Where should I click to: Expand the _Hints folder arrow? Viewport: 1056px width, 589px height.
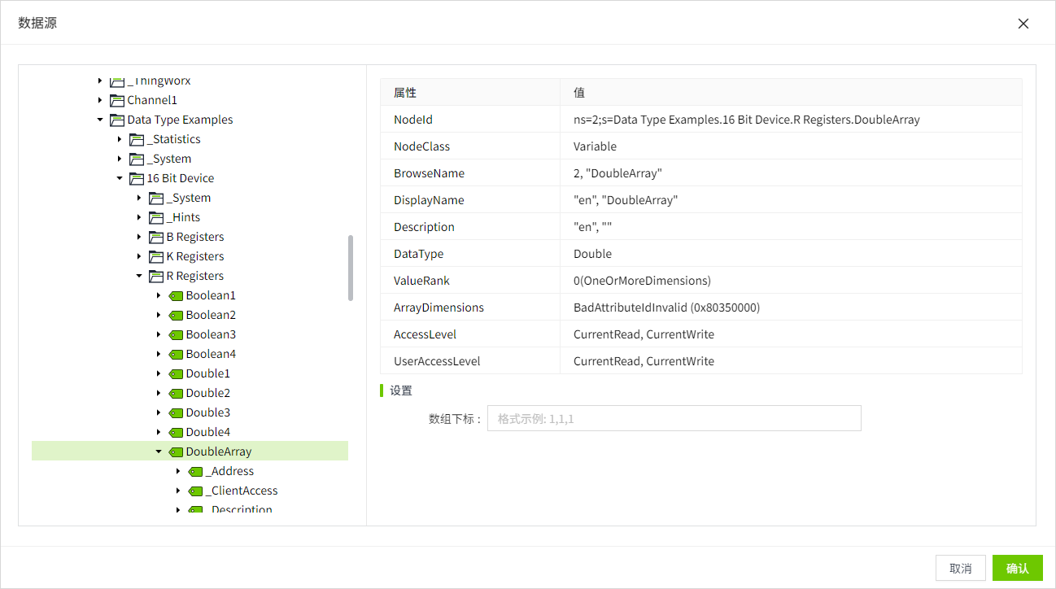coord(139,217)
